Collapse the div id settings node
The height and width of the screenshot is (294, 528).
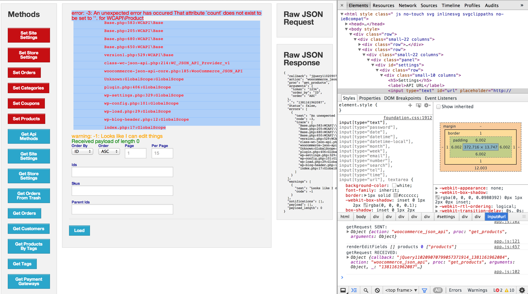373,65
